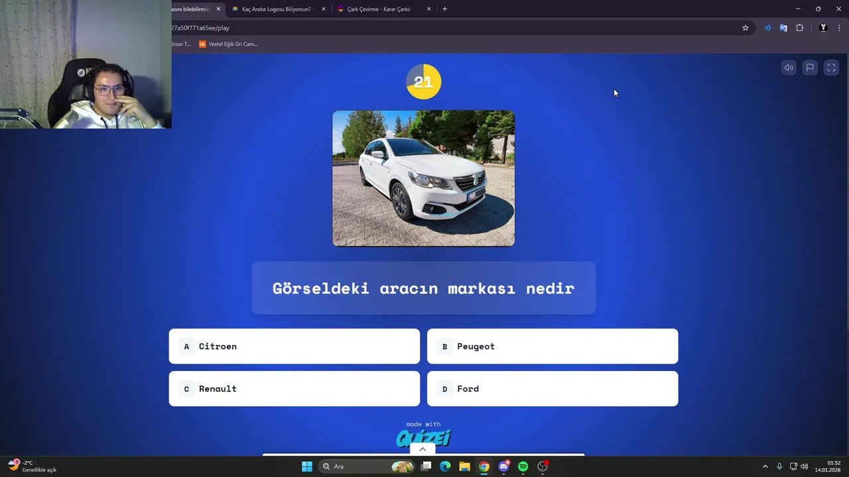This screenshot has height=477, width=849.
Task: Click the taskbar Ara search box
Action: [x=367, y=466]
